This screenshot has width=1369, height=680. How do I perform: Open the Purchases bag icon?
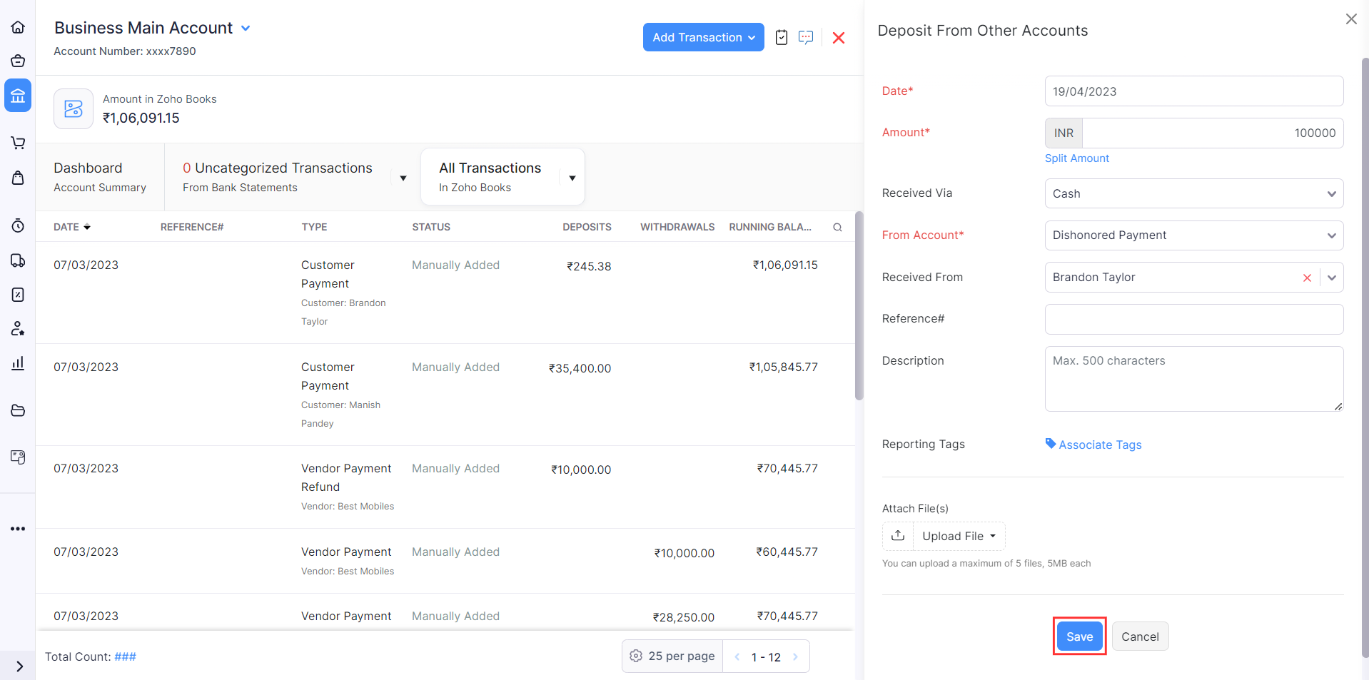[18, 178]
